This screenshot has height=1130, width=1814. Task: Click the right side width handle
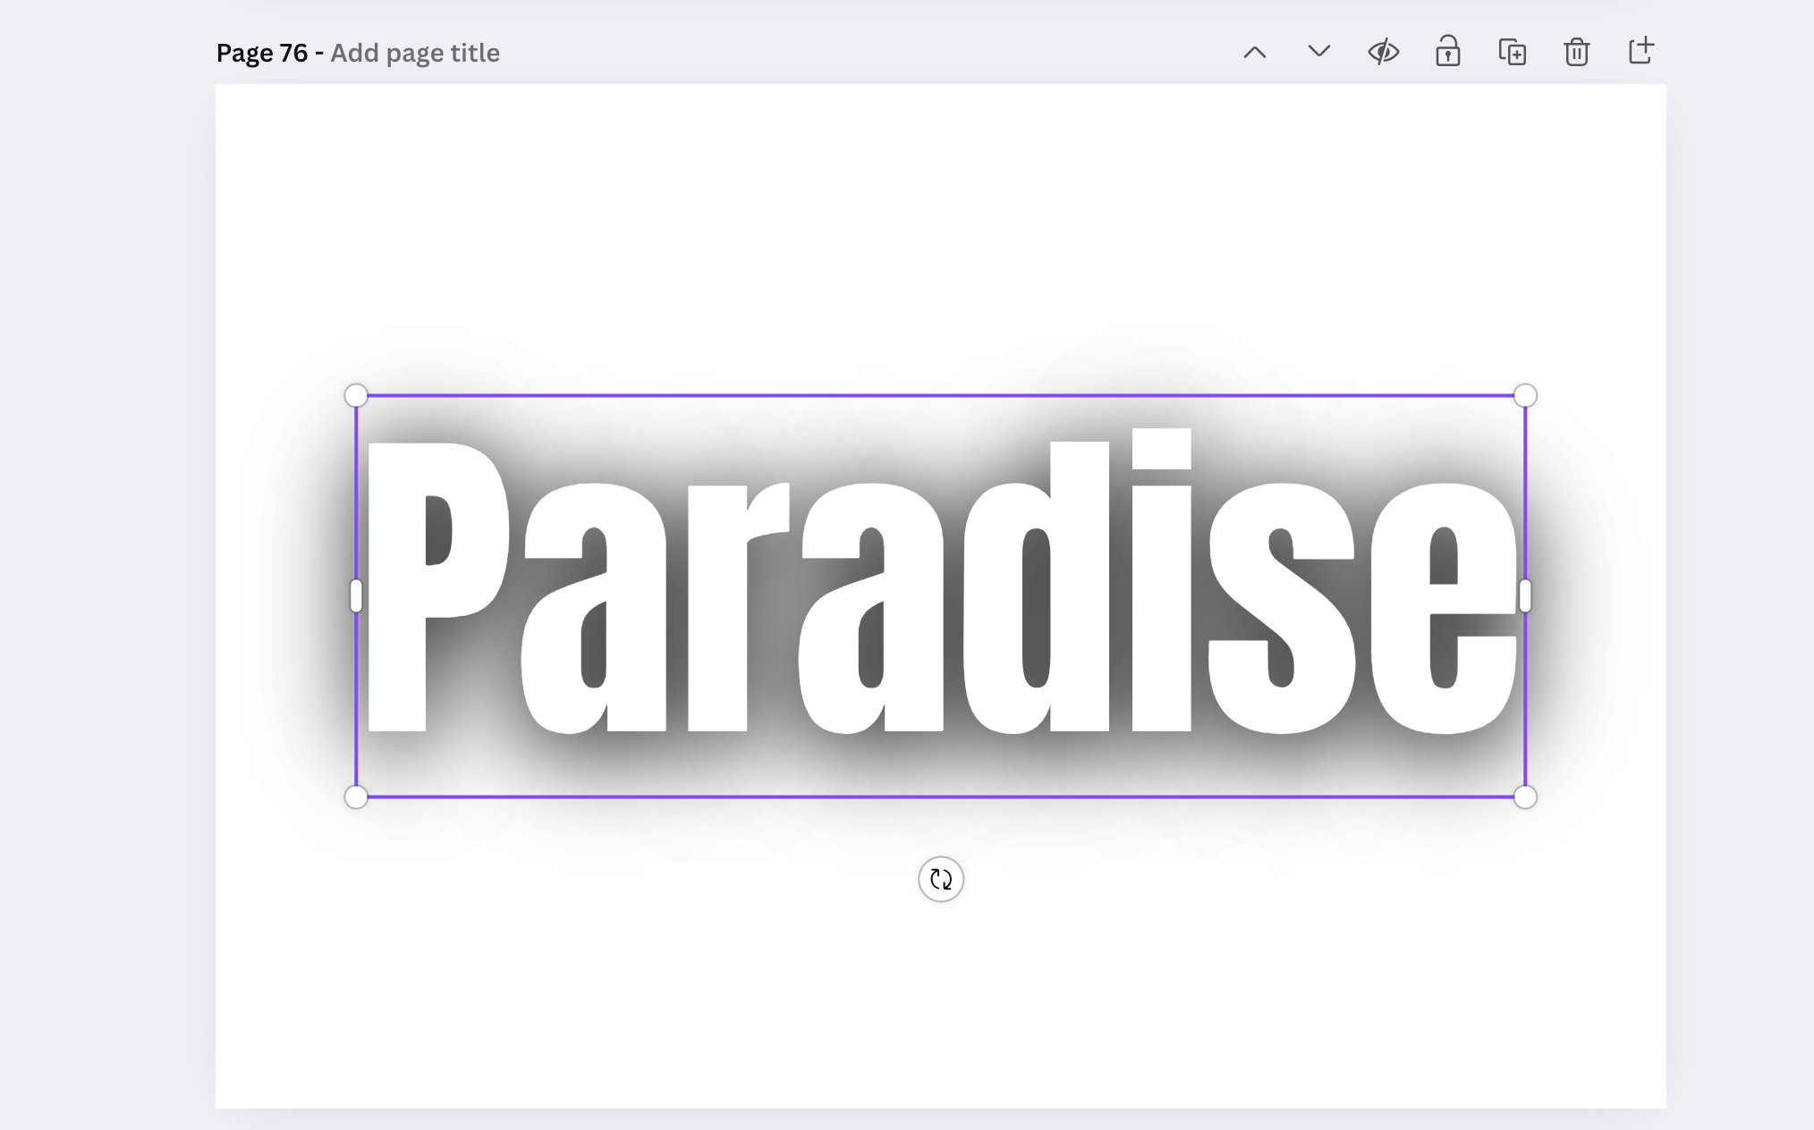point(1525,596)
